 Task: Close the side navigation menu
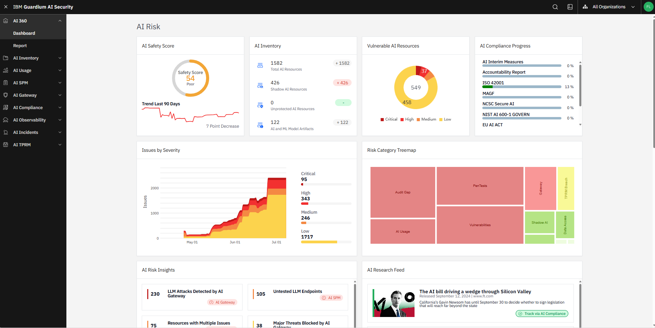(x=6, y=7)
